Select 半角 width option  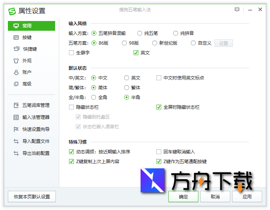click(x=127, y=97)
